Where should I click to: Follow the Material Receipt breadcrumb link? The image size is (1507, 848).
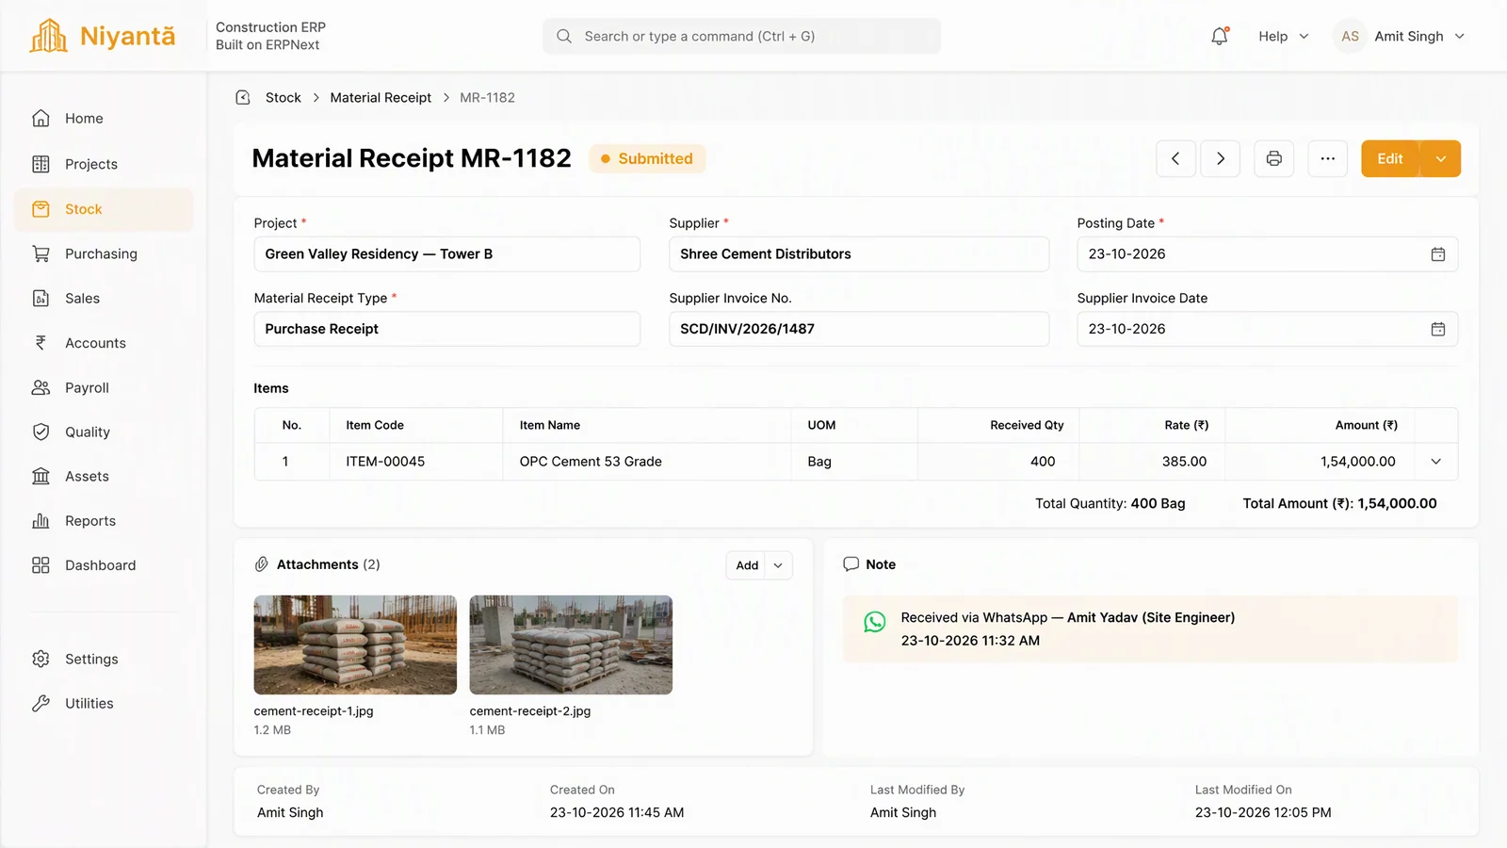pos(381,97)
